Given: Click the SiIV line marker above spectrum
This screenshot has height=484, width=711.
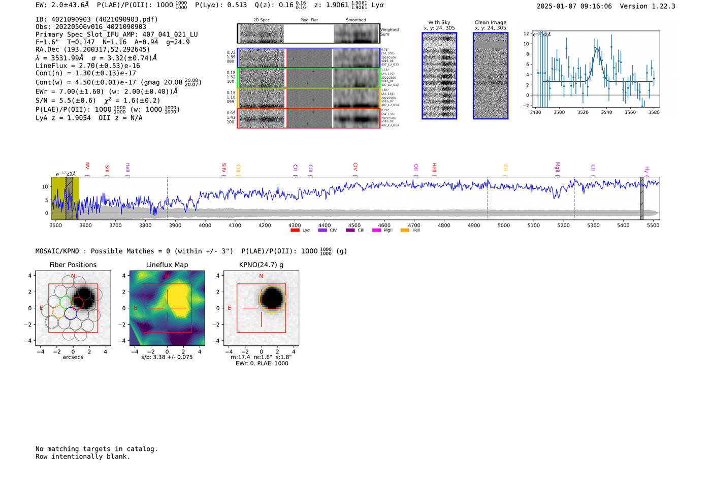Looking at the screenshot, I should (223, 170).
